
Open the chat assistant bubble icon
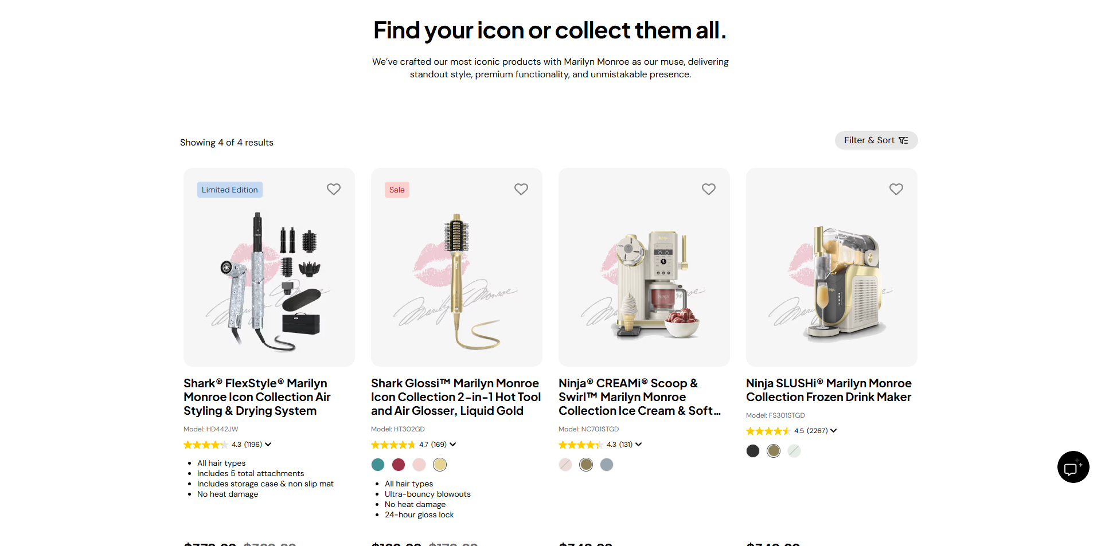tap(1073, 467)
